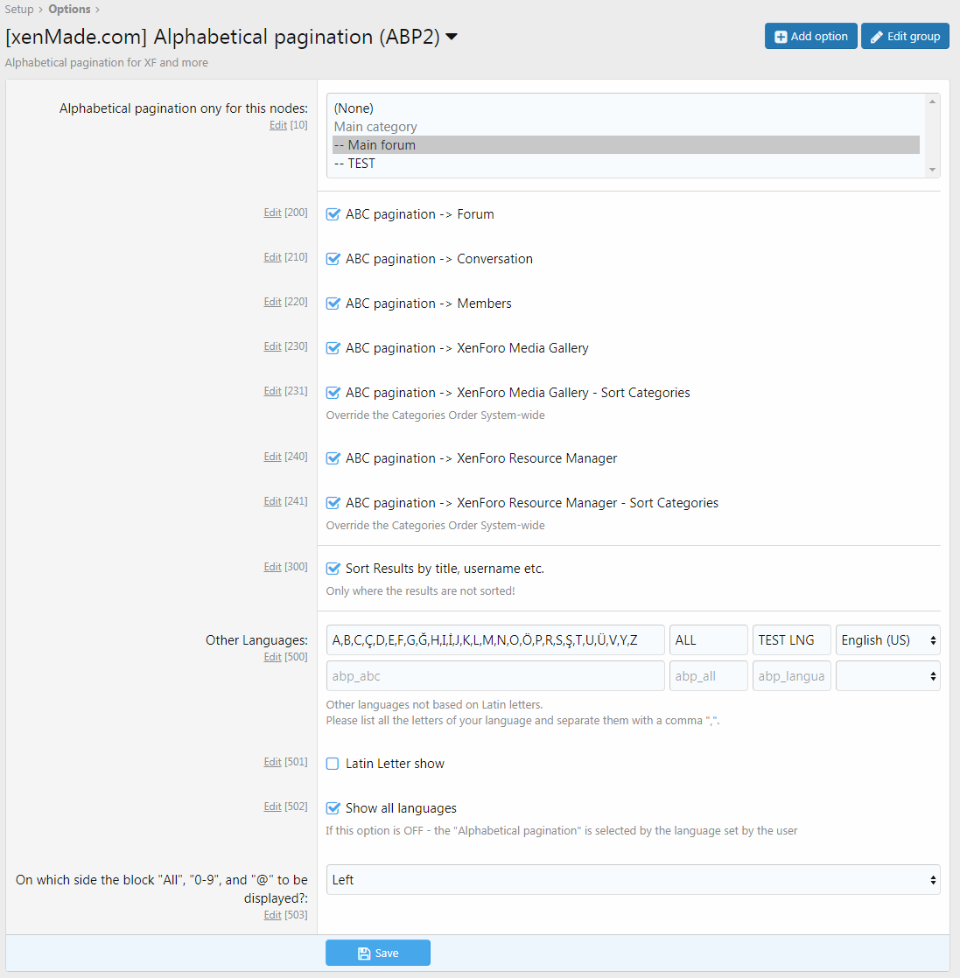Viewport: 960px width, 978px height.
Task: Click Edit link for option 500
Action: pos(272,657)
